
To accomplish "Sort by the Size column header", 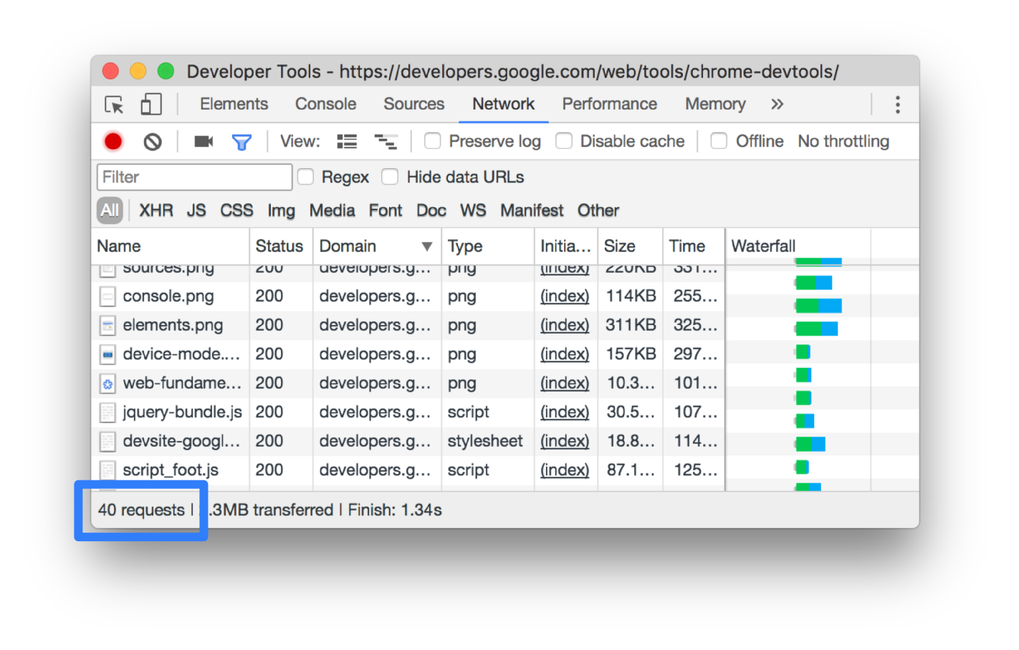I will click(x=630, y=246).
